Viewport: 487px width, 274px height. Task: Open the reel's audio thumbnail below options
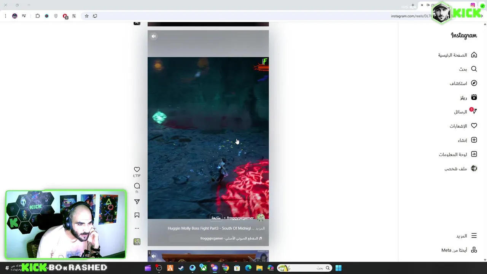(x=137, y=242)
